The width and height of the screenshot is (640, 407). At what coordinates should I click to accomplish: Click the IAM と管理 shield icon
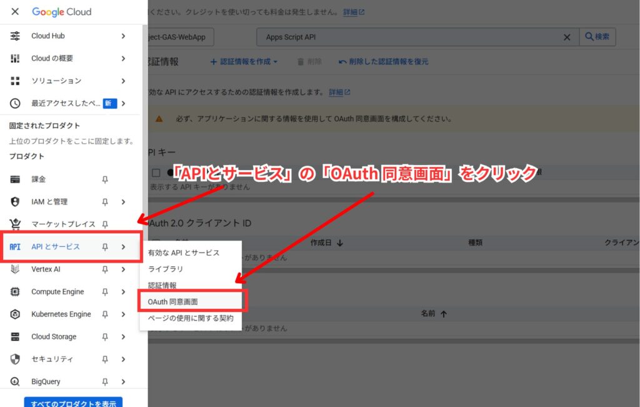tap(15, 202)
